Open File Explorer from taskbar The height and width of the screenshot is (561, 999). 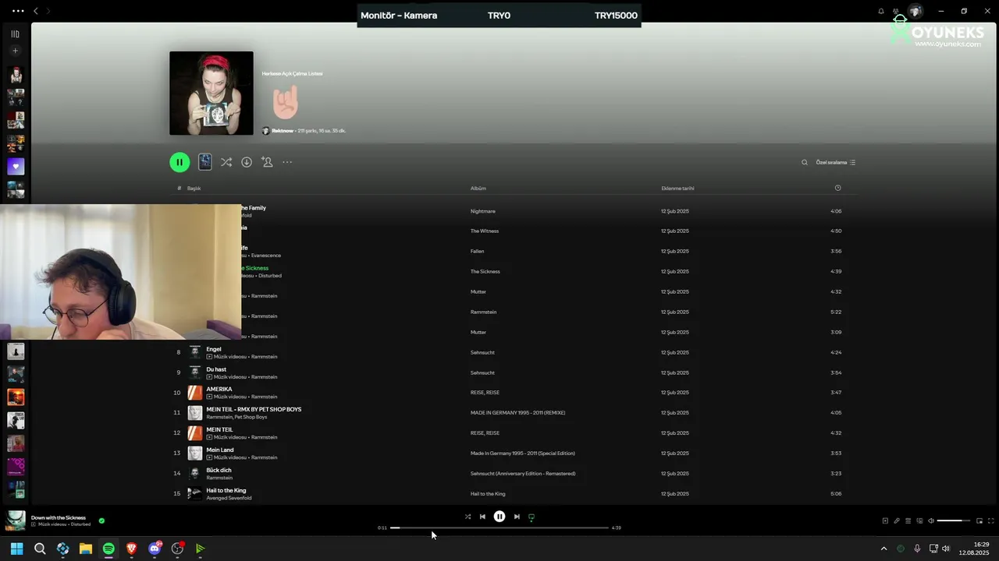coord(86,549)
